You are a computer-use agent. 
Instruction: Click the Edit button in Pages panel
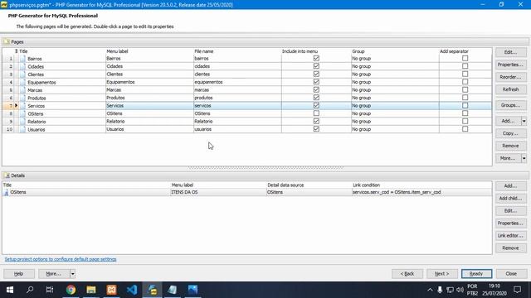point(511,52)
